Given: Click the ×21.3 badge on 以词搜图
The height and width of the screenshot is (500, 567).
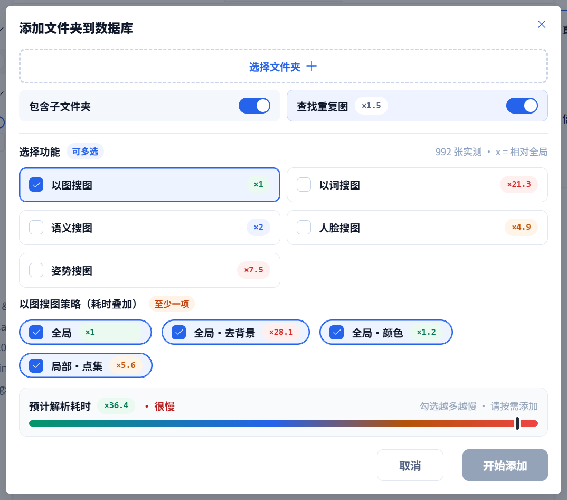Looking at the screenshot, I should (519, 184).
